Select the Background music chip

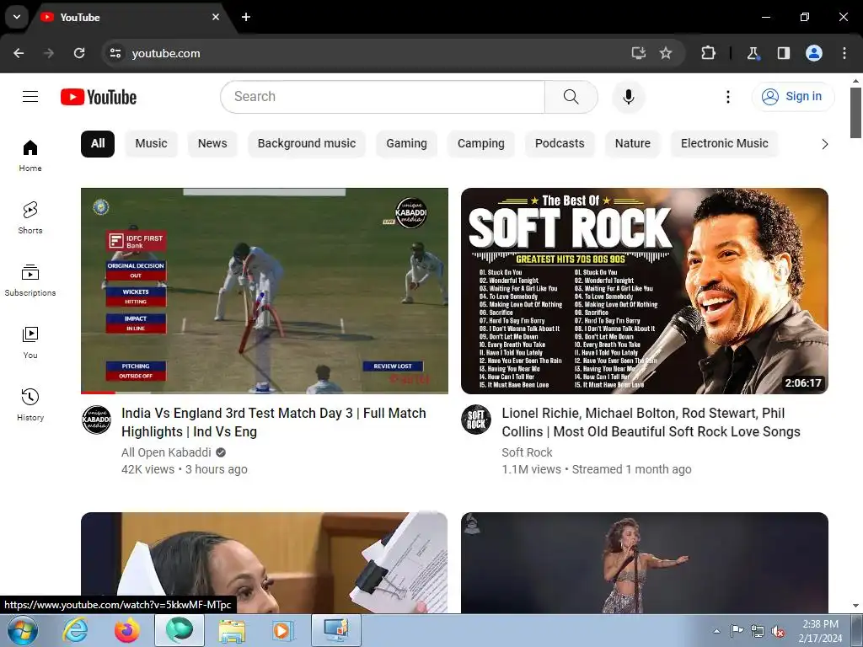coord(307,143)
